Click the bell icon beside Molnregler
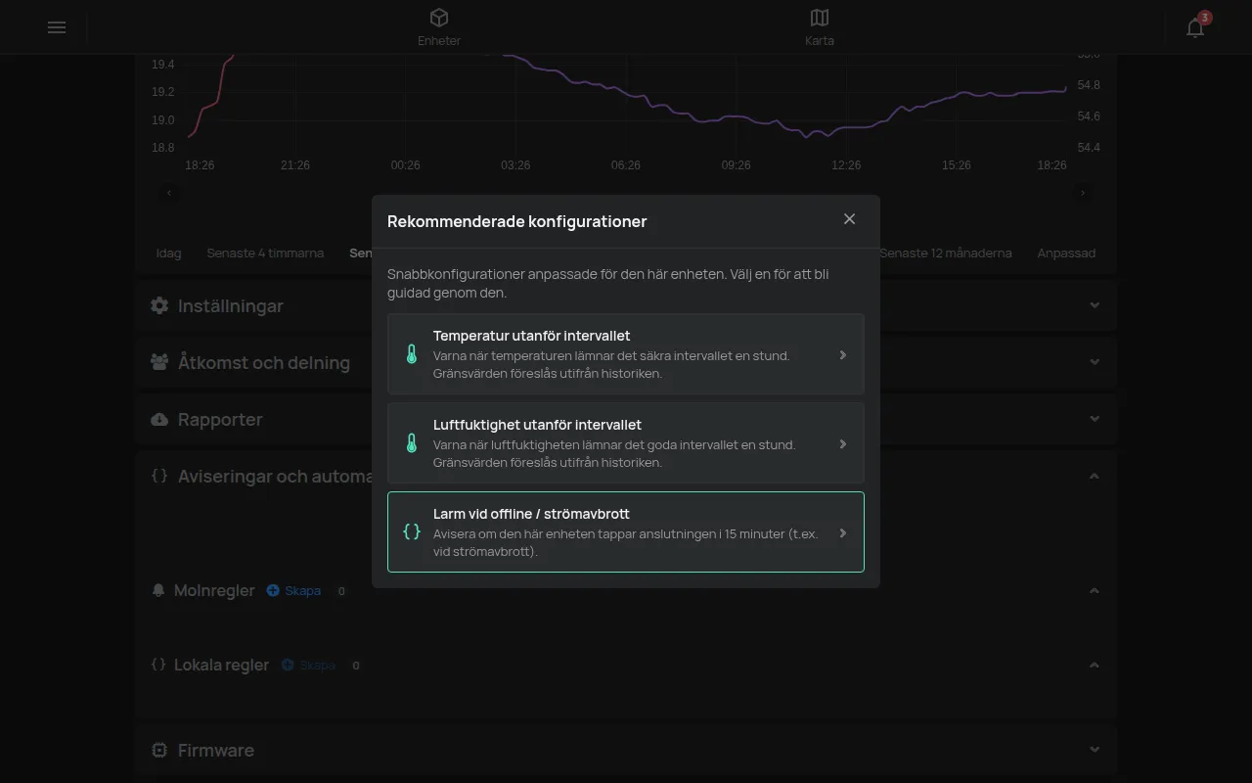This screenshot has width=1252, height=783. pos(158,590)
